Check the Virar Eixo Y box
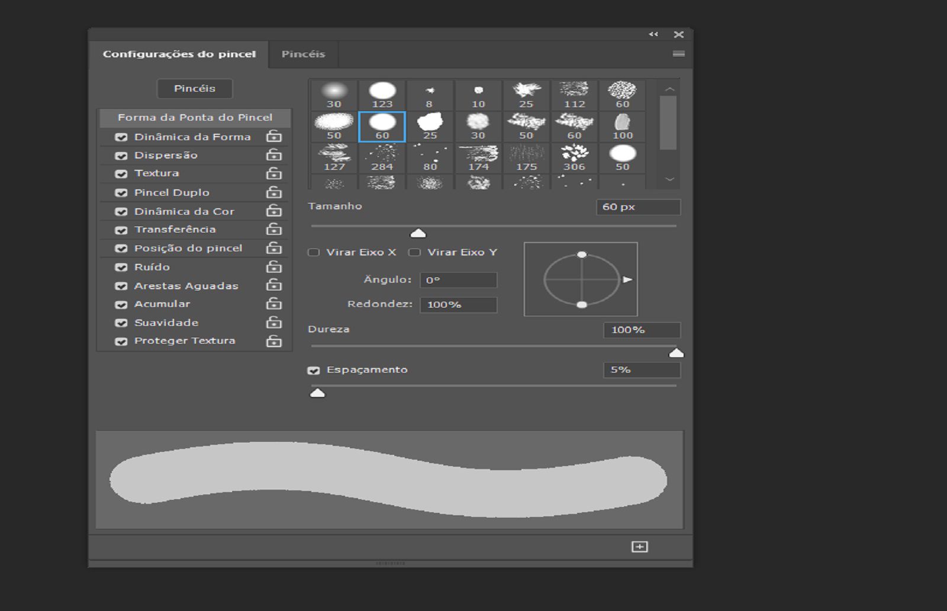The image size is (947, 611). tap(415, 253)
